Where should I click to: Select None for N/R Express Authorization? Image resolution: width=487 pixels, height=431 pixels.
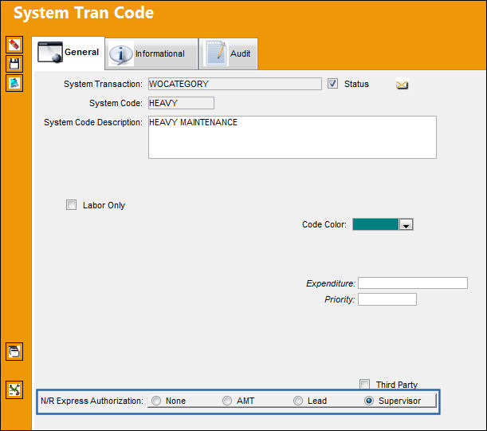[x=156, y=401]
